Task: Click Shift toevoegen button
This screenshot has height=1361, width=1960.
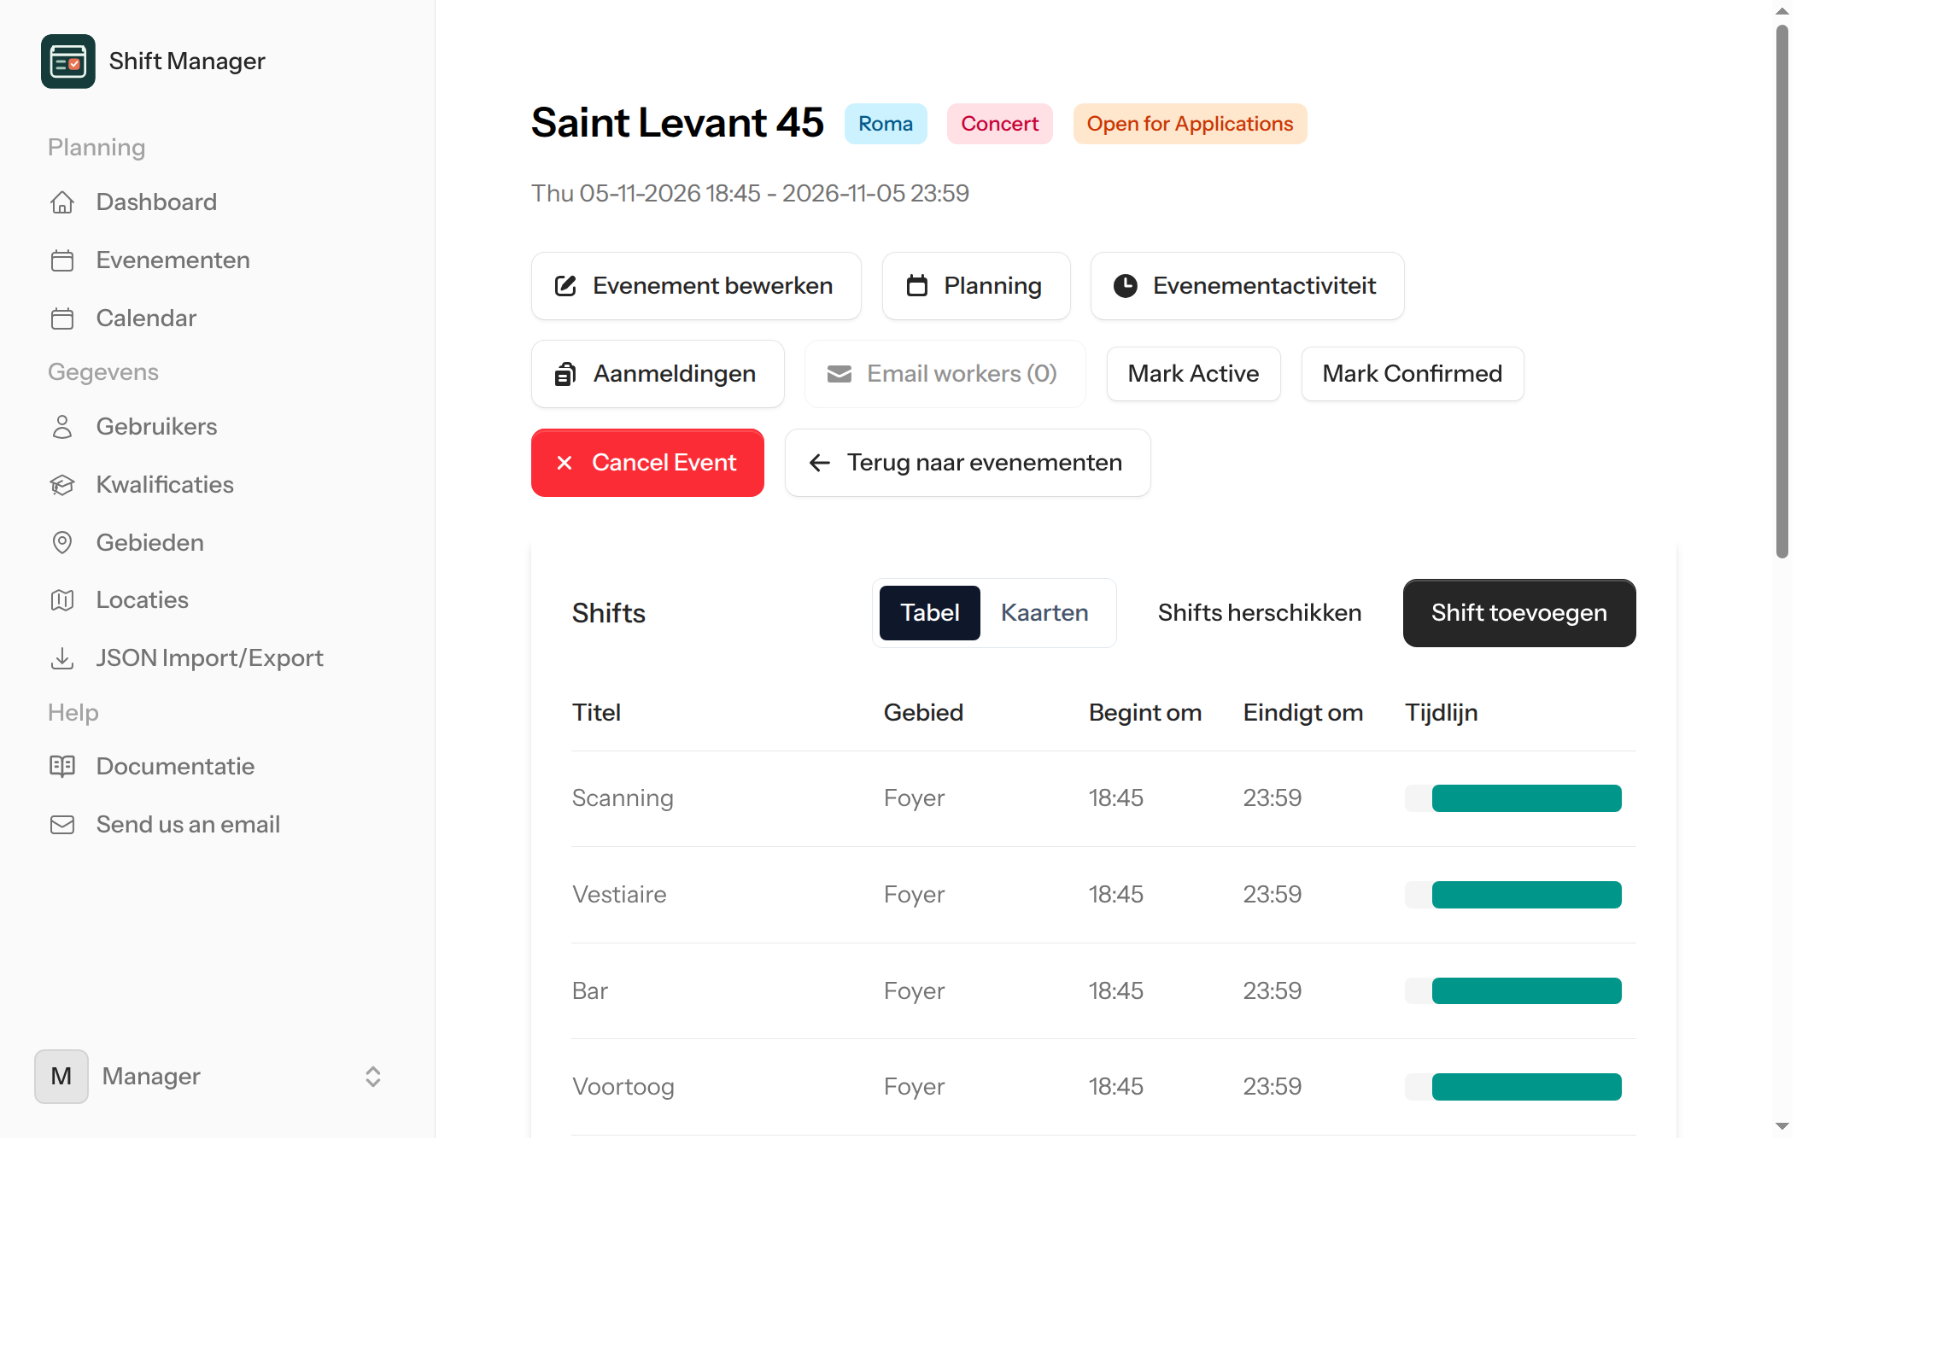Action: click(x=1519, y=613)
